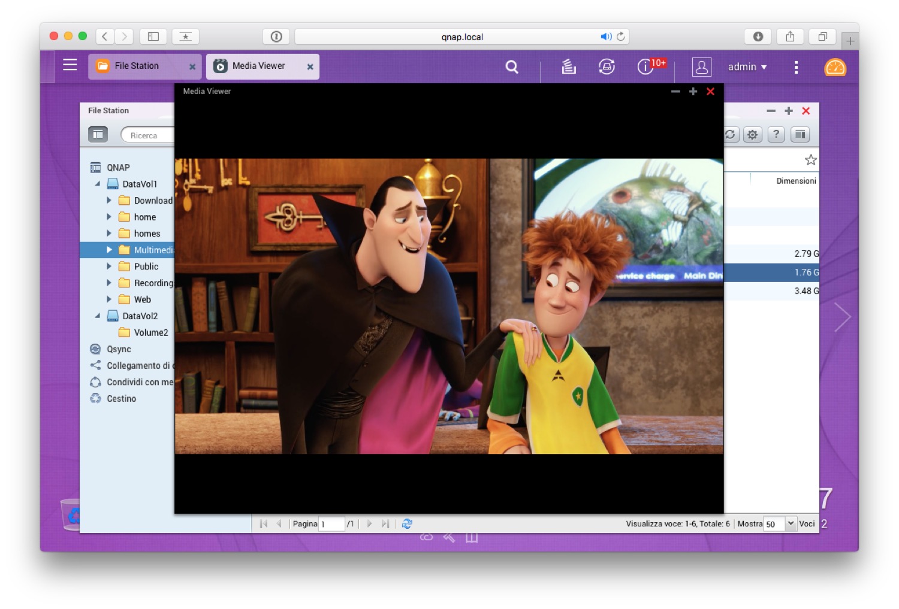The width and height of the screenshot is (899, 609).
Task: Click the user profile icon
Action: pos(701,66)
